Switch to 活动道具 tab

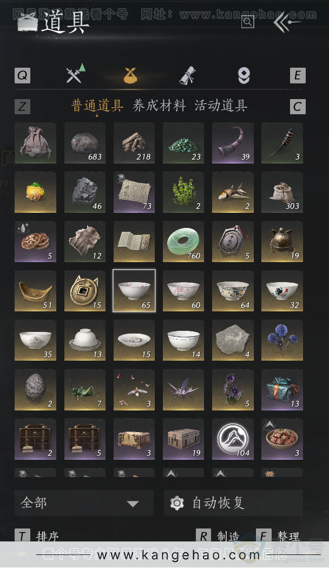point(221,106)
